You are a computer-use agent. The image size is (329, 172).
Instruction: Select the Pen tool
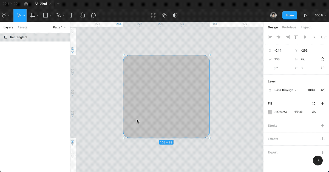point(58,15)
